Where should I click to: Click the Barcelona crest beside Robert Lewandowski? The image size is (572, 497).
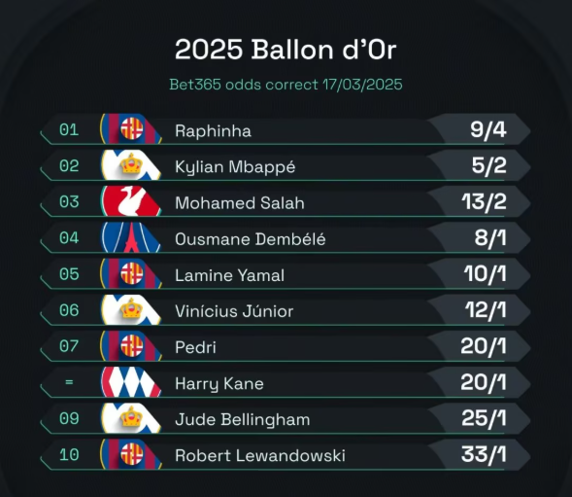tap(131, 454)
